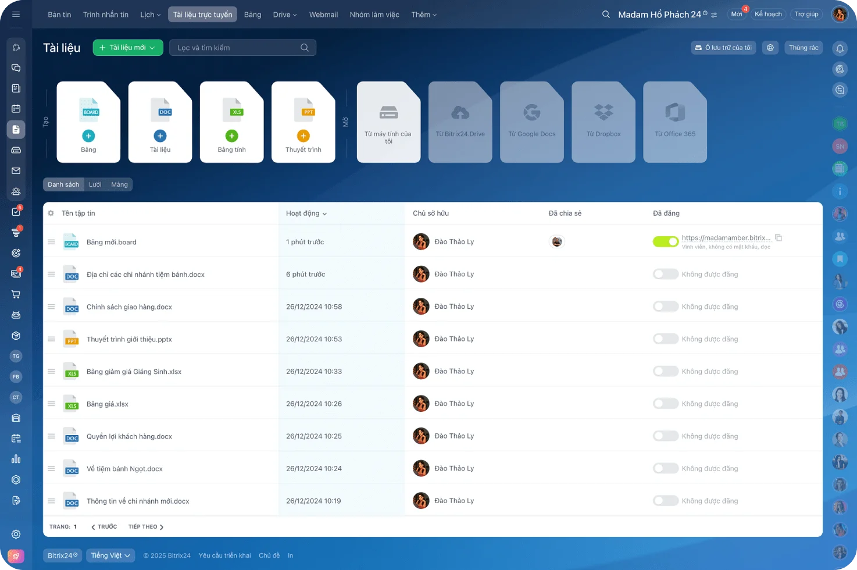Click the notifications bell icon

pos(840,49)
